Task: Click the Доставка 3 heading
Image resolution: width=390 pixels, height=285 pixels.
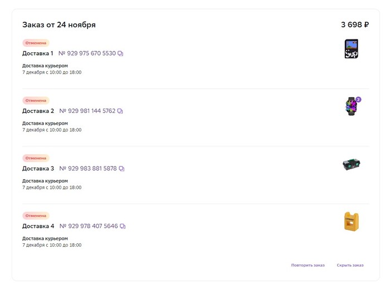Action: point(38,169)
